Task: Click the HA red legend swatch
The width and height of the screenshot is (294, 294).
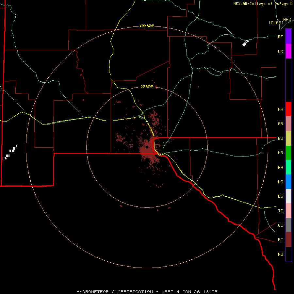Action: pyautogui.click(x=288, y=109)
